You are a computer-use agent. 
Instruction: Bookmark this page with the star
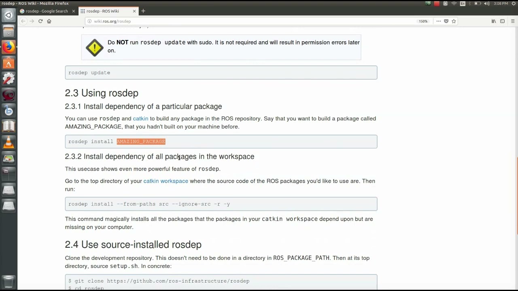[x=454, y=21]
